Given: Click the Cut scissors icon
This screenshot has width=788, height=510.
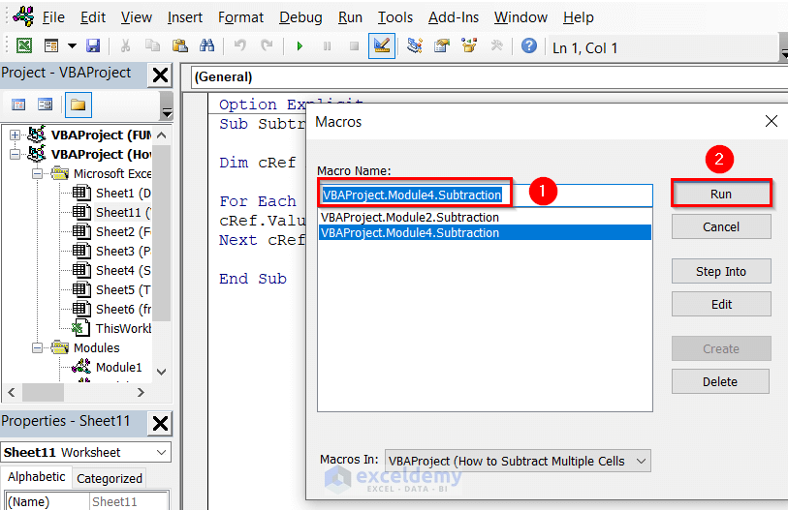Looking at the screenshot, I should 125,46.
